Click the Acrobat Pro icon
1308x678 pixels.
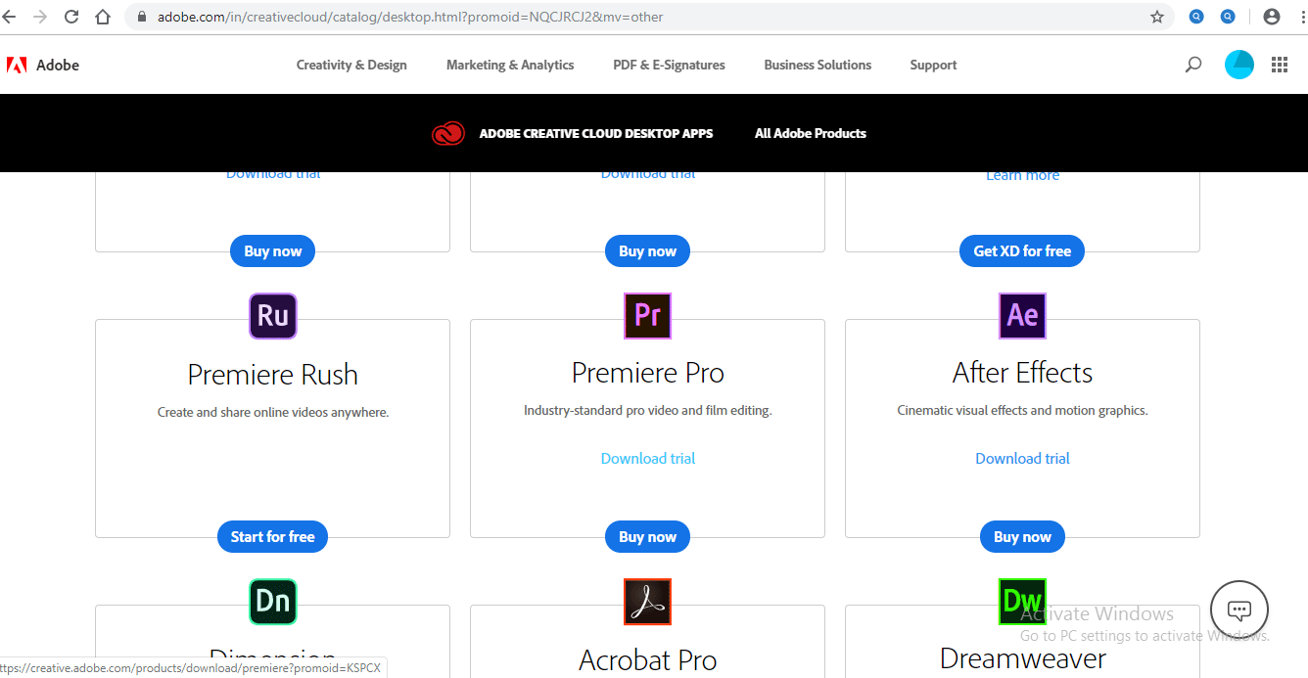pyautogui.click(x=648, y=602)
